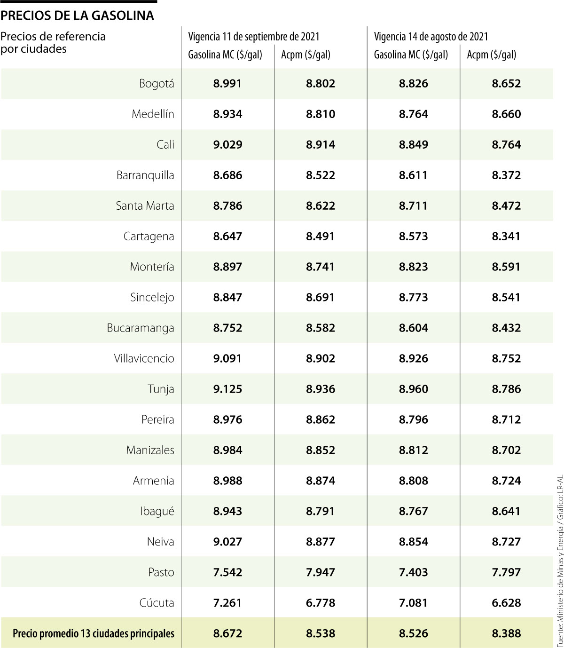Click Tunja's gasoline value 9.125
This screenshot has width=564, height=648.
pos(227,389)
